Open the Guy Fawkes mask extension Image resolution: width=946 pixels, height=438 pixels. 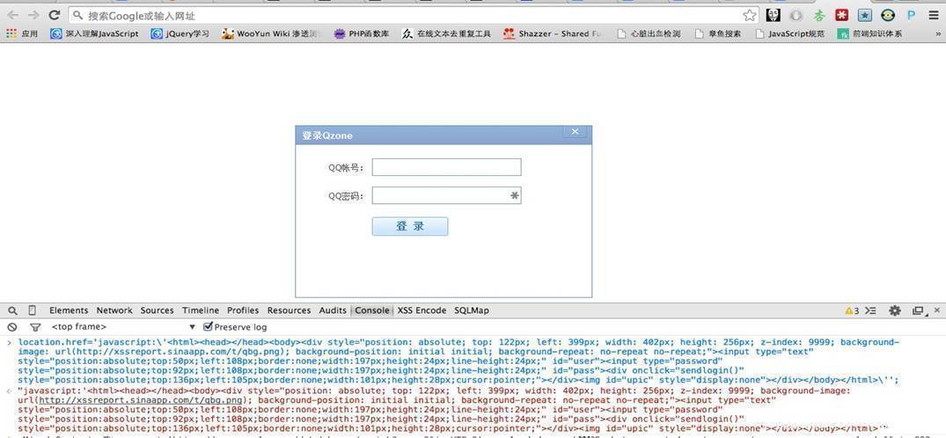pos(774,15)
